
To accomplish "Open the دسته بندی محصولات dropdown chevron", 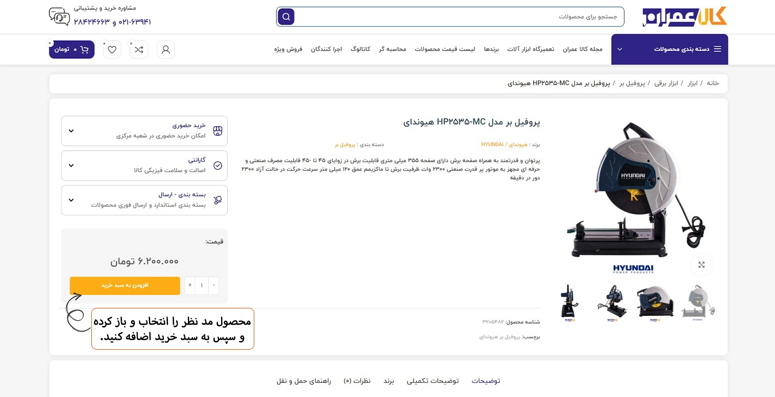I will point(620,49).
